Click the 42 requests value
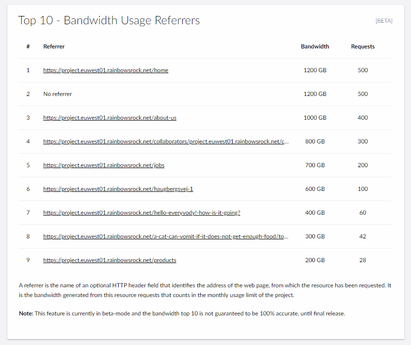Image resolution: width=411 pixels, height=345 pixels. (x=363, y=236)
